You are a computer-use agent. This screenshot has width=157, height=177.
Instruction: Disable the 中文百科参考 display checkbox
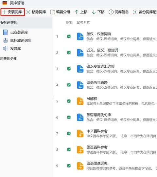point(69,133)
